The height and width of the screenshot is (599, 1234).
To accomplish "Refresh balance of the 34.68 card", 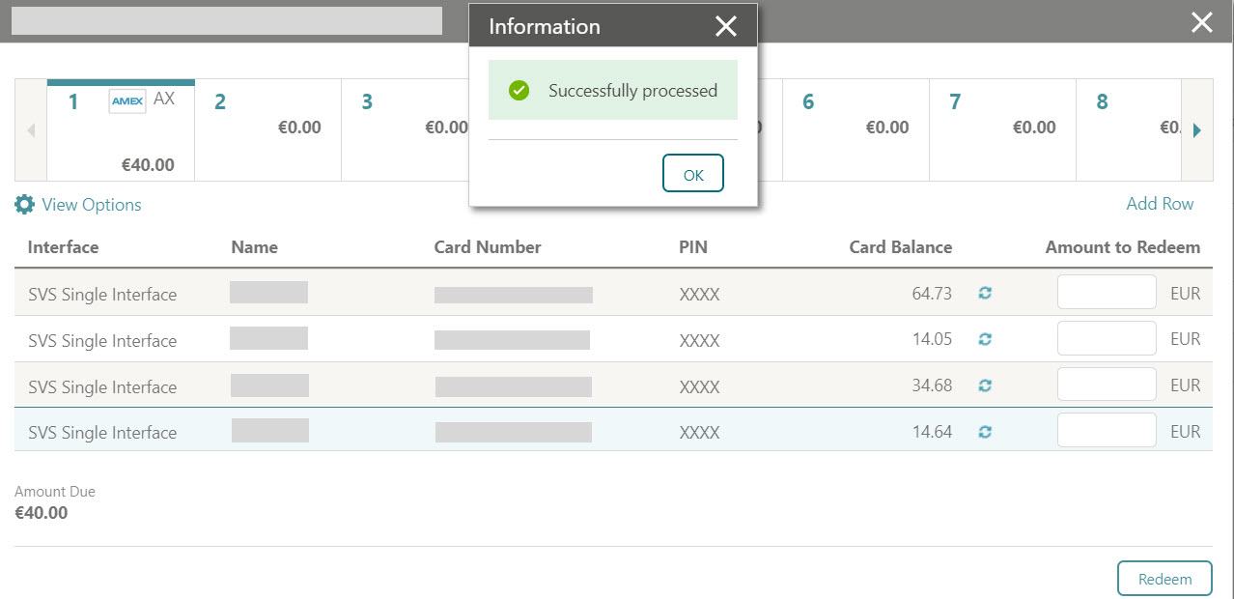I will coord(985,385).
